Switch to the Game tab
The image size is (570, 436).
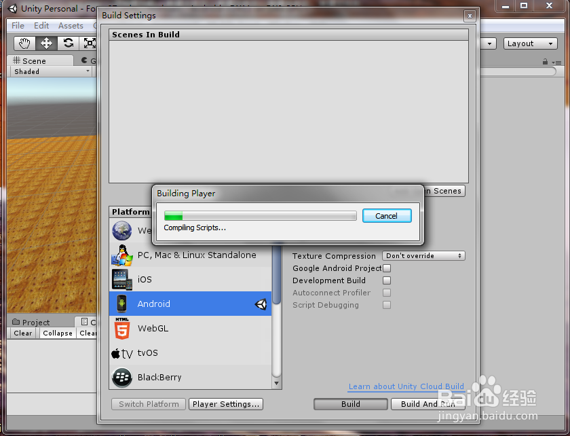pyautogui.click(x=88, y=60)
